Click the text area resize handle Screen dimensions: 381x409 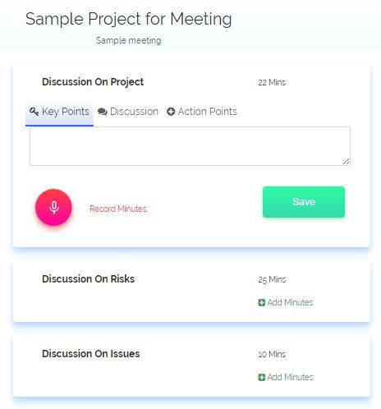click(347, 162)
